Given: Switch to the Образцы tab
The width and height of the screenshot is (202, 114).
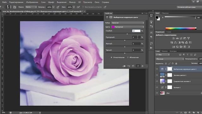Looking at the screenshot, I should [x=165, y=13].
